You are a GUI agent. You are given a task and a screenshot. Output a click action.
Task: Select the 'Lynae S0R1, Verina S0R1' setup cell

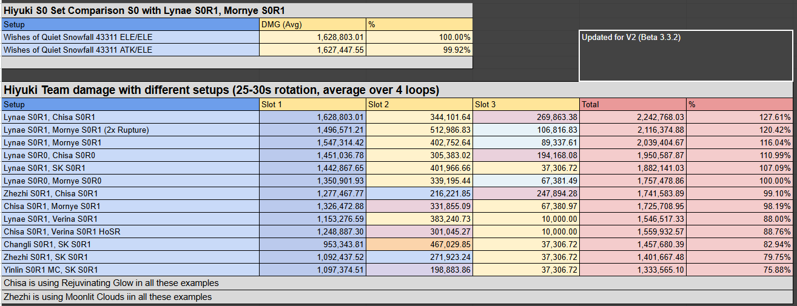coord(130,219)
